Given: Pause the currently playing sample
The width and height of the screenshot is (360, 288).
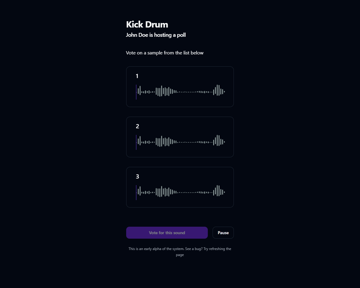Looking at the screenshot, I should [x=223, y=232].
